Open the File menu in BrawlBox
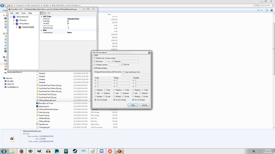Image resolution: width=275 pixels, height=154 pixels. [x=12, y=13]
